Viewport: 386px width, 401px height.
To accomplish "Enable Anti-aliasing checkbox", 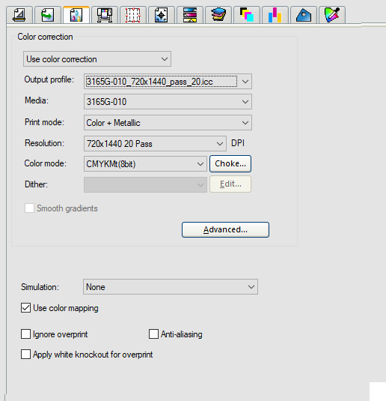I will click(x=153, y=334).
